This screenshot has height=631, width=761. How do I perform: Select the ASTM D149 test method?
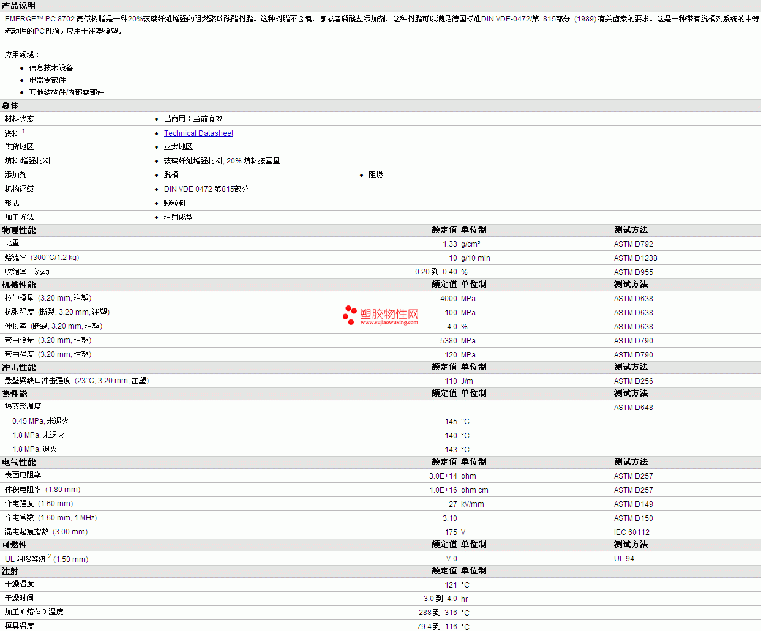(x=634, y=504)
